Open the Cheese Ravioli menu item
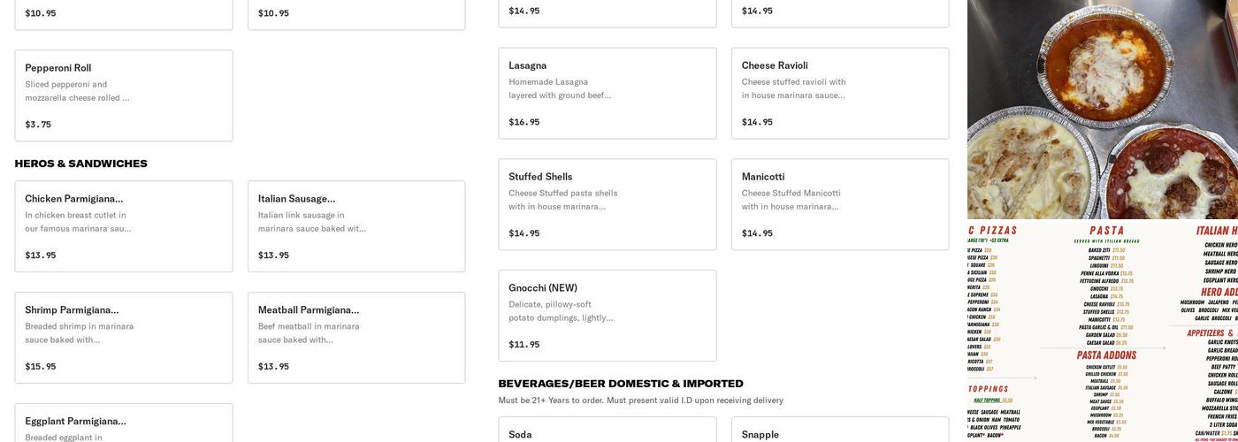 pyautogui.click(x=839, y=93)
